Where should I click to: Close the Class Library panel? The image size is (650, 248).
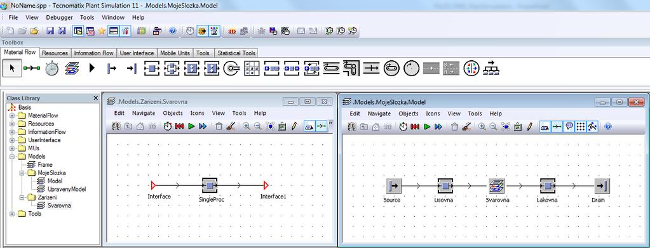click(96, 98)
